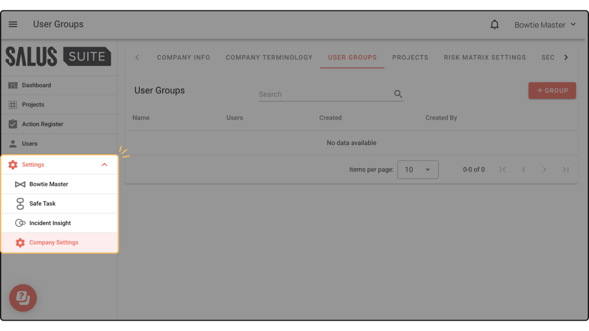Open the Safe Task icon

[x=20, y=203]
